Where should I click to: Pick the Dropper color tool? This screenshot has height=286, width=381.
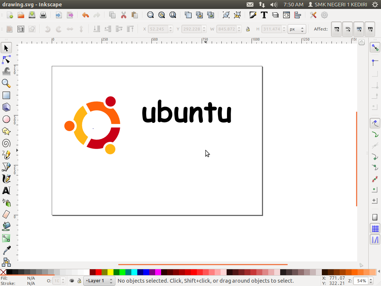[x=6, y=250]
